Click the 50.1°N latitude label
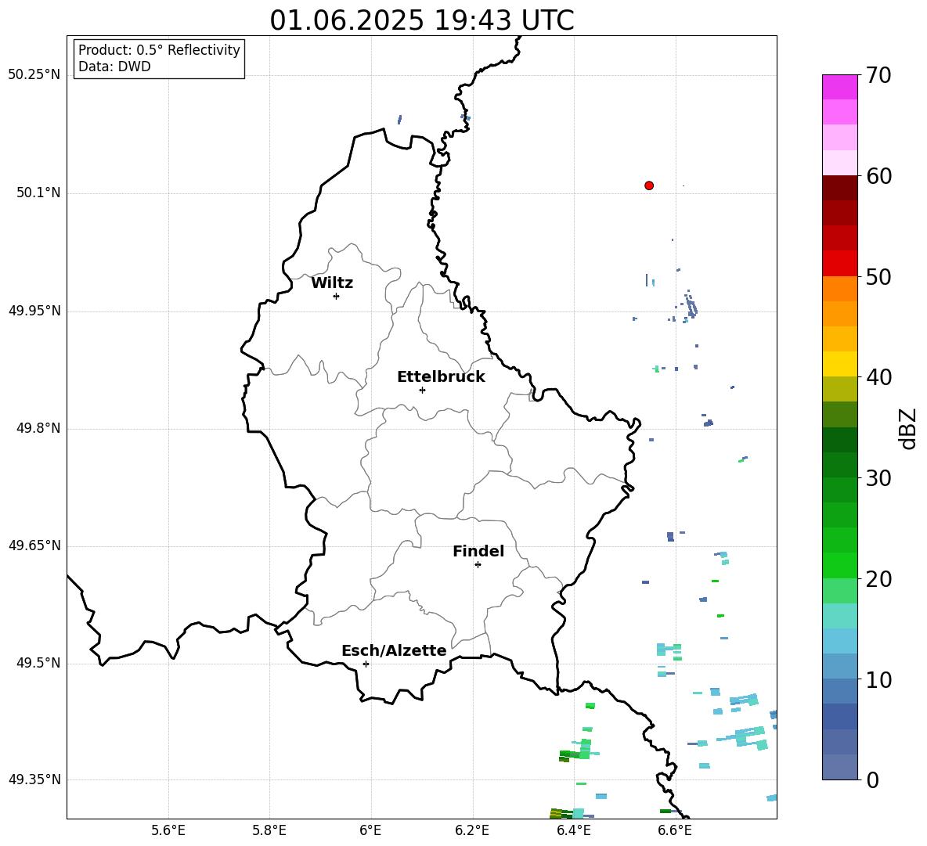Viewport: 927px width, 846px height. (x=38, y=193)
